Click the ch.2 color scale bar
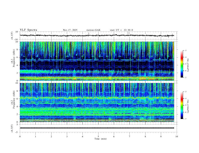This screenshot has width=199, height=153. coord(182,105)
